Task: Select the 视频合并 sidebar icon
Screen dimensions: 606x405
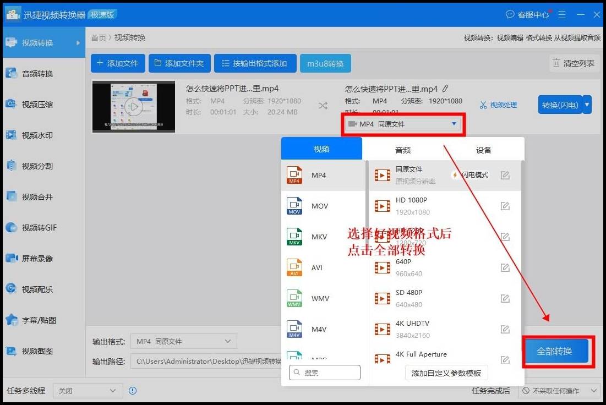Action: point(11,196)
